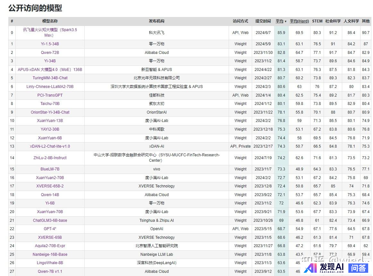Open the ZhiLu-2-8B-Instruct model link
373x276 pixels.
pos(50,158)
